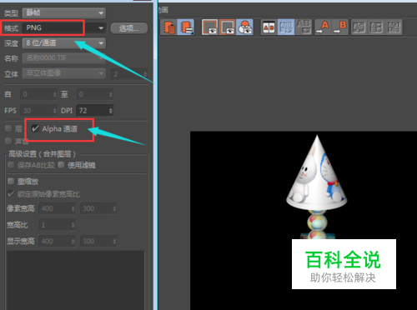Enable the AB compare icon
This screenshot has height=310, width=417.
tap(269, 27)
